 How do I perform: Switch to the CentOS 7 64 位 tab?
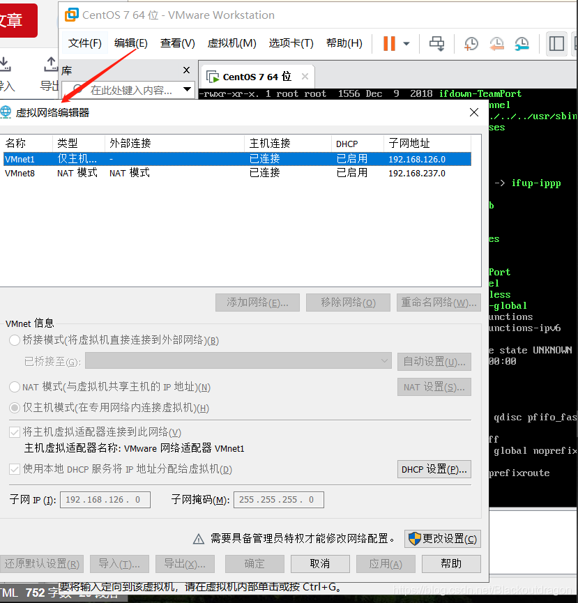[x=257, y=77]
